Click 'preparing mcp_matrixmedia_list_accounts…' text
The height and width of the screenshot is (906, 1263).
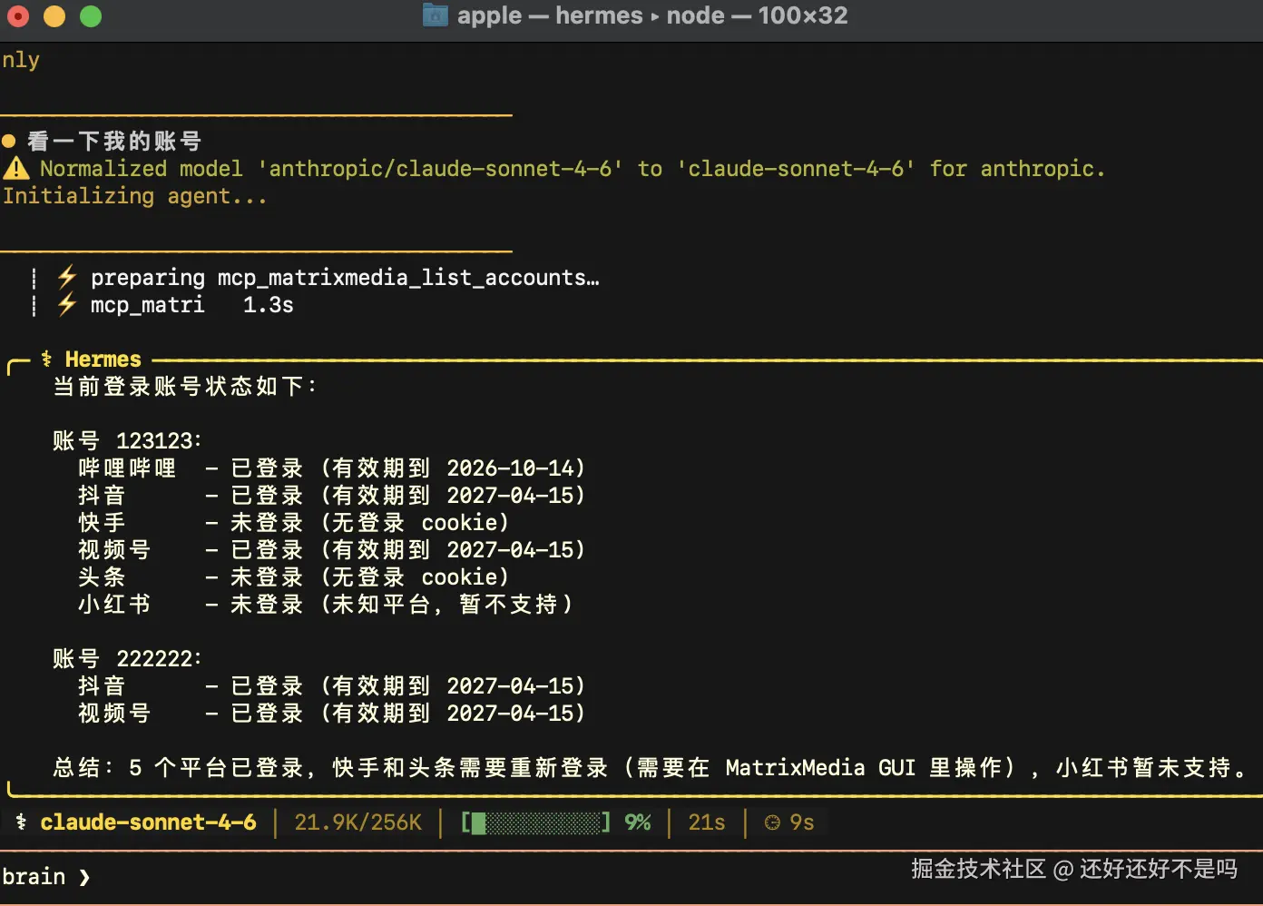(x=345, y=278)
